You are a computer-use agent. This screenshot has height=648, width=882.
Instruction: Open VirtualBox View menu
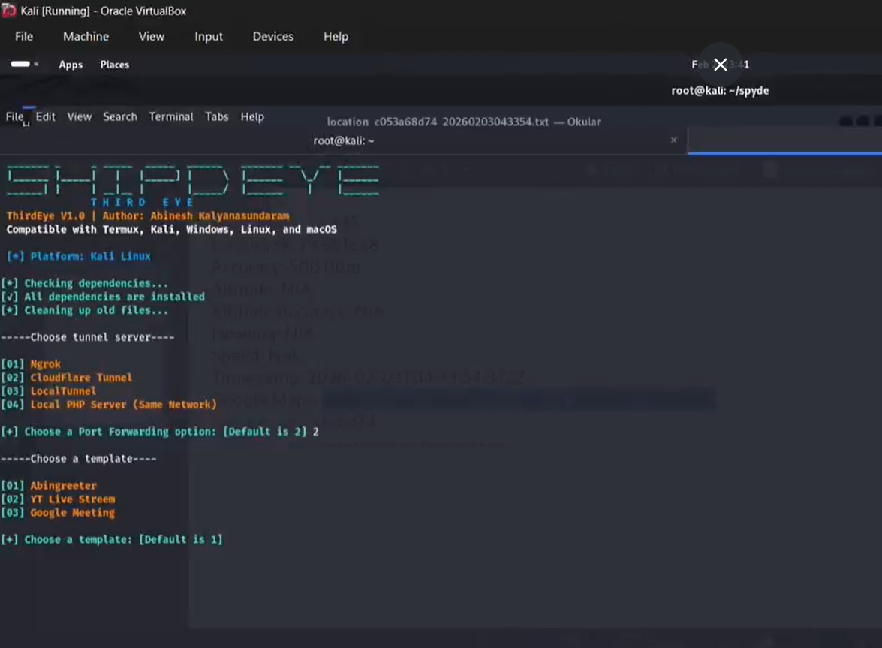pyautogui.click(x=151, y=36)
